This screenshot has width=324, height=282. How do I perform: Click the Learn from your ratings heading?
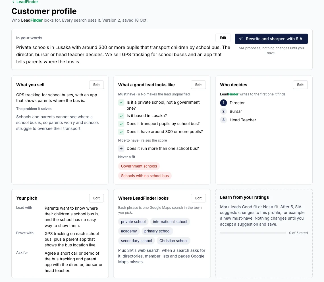coord(244,197)
